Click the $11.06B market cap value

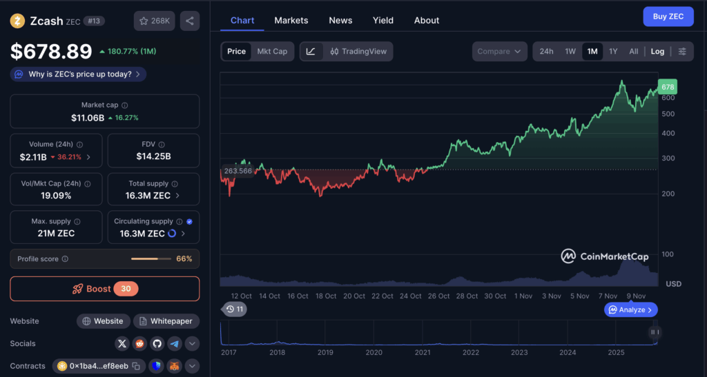88,118
